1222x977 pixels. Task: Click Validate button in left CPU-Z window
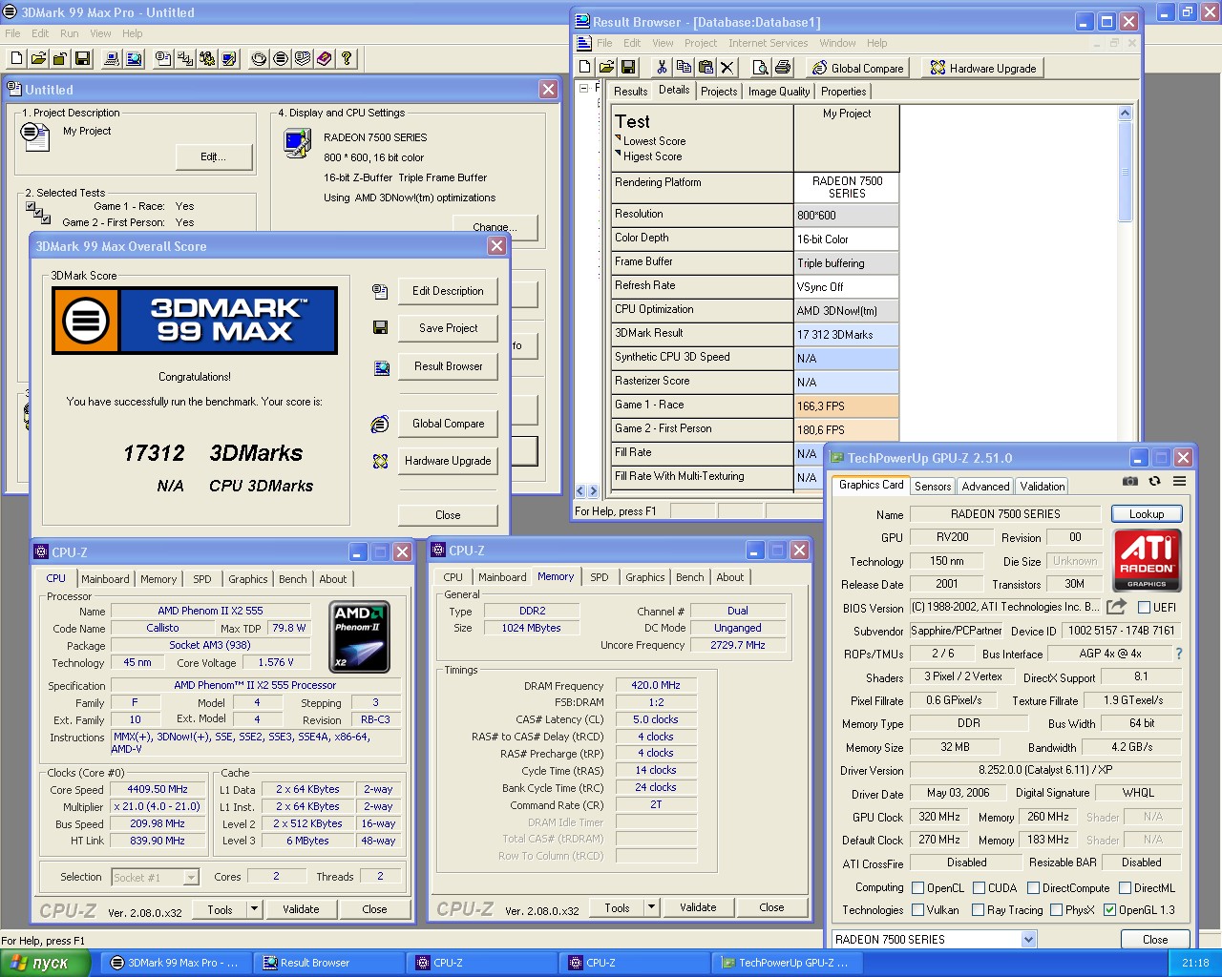(301, 909)
